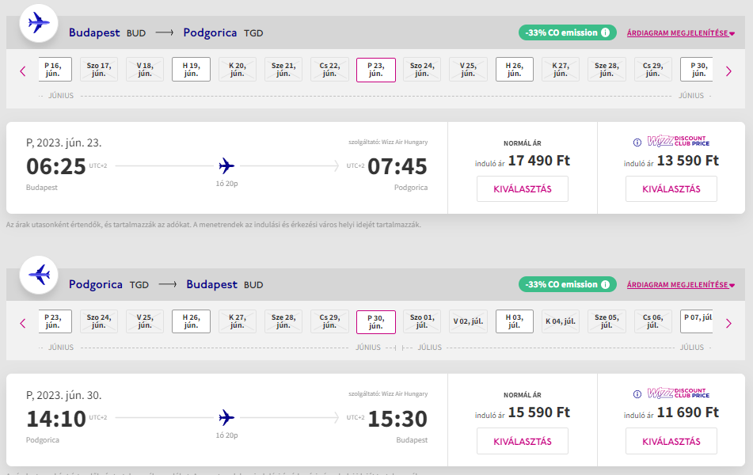Click the Wizz Discount Club logo for outbound flight
Screen dimensions: 753x475
pyautogui.click(x=679, y=142)
